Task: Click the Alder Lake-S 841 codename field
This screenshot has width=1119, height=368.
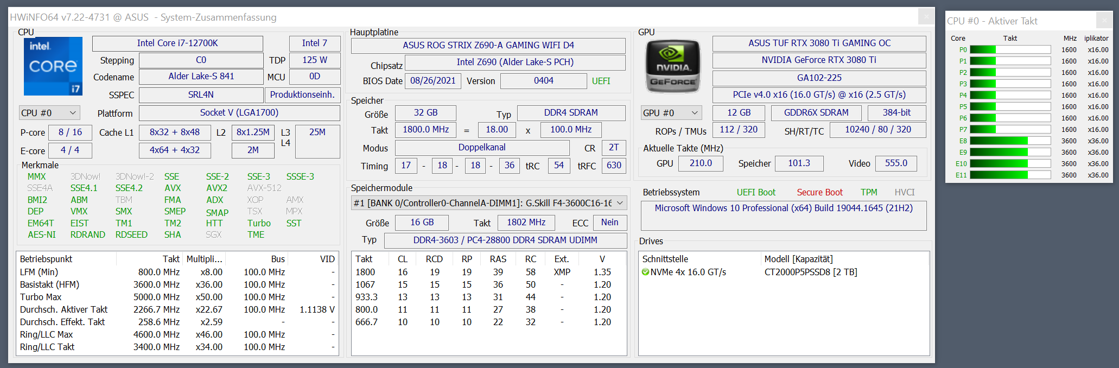Action: pyautogui.click(x=201, y=77)
